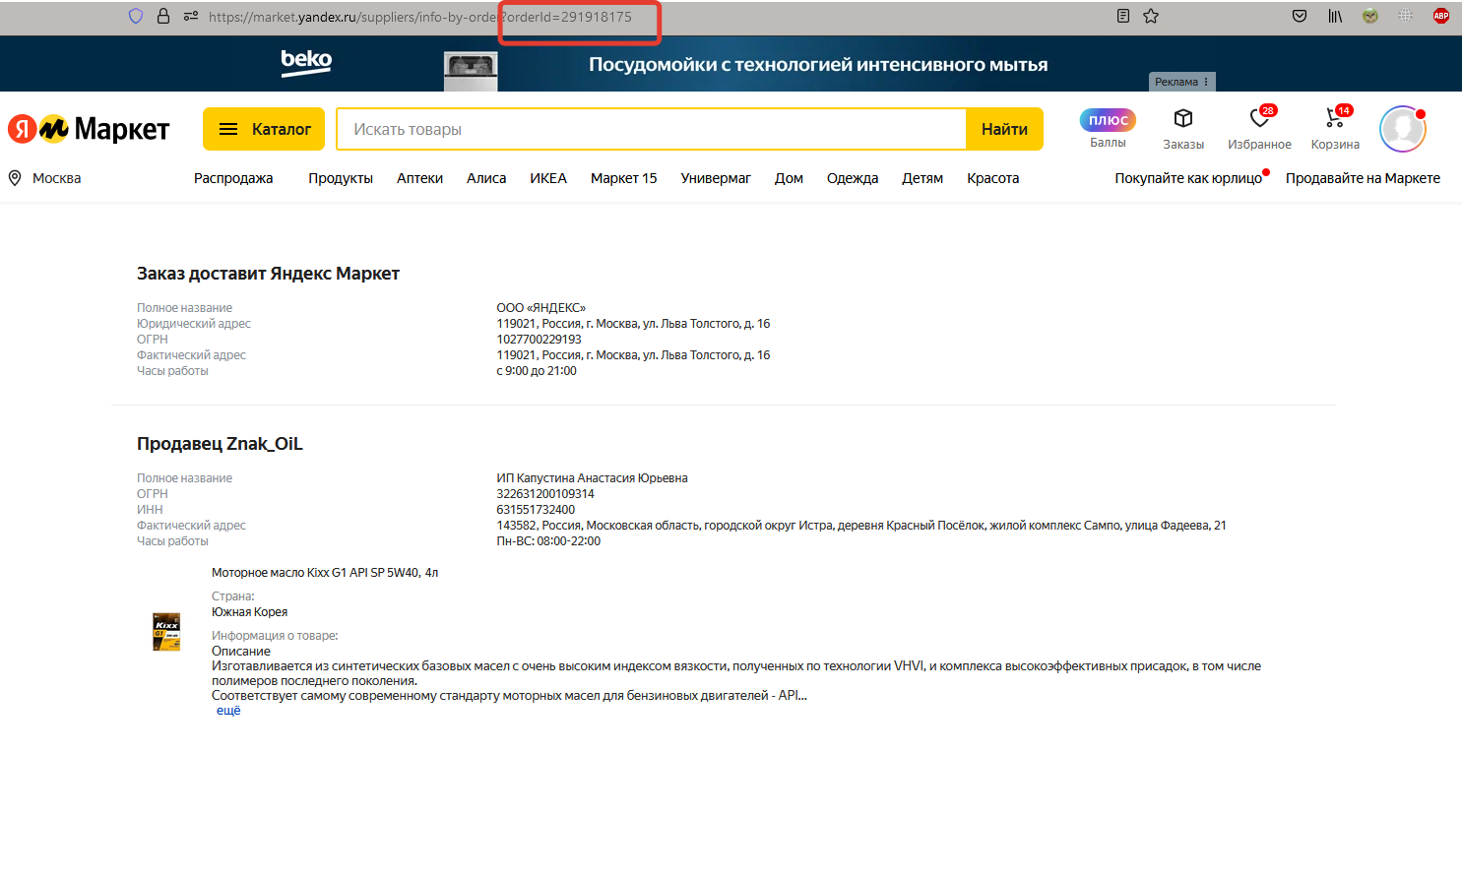
Task: Select seller ОГРН value 322631200109314
Action: pos(545,494)
